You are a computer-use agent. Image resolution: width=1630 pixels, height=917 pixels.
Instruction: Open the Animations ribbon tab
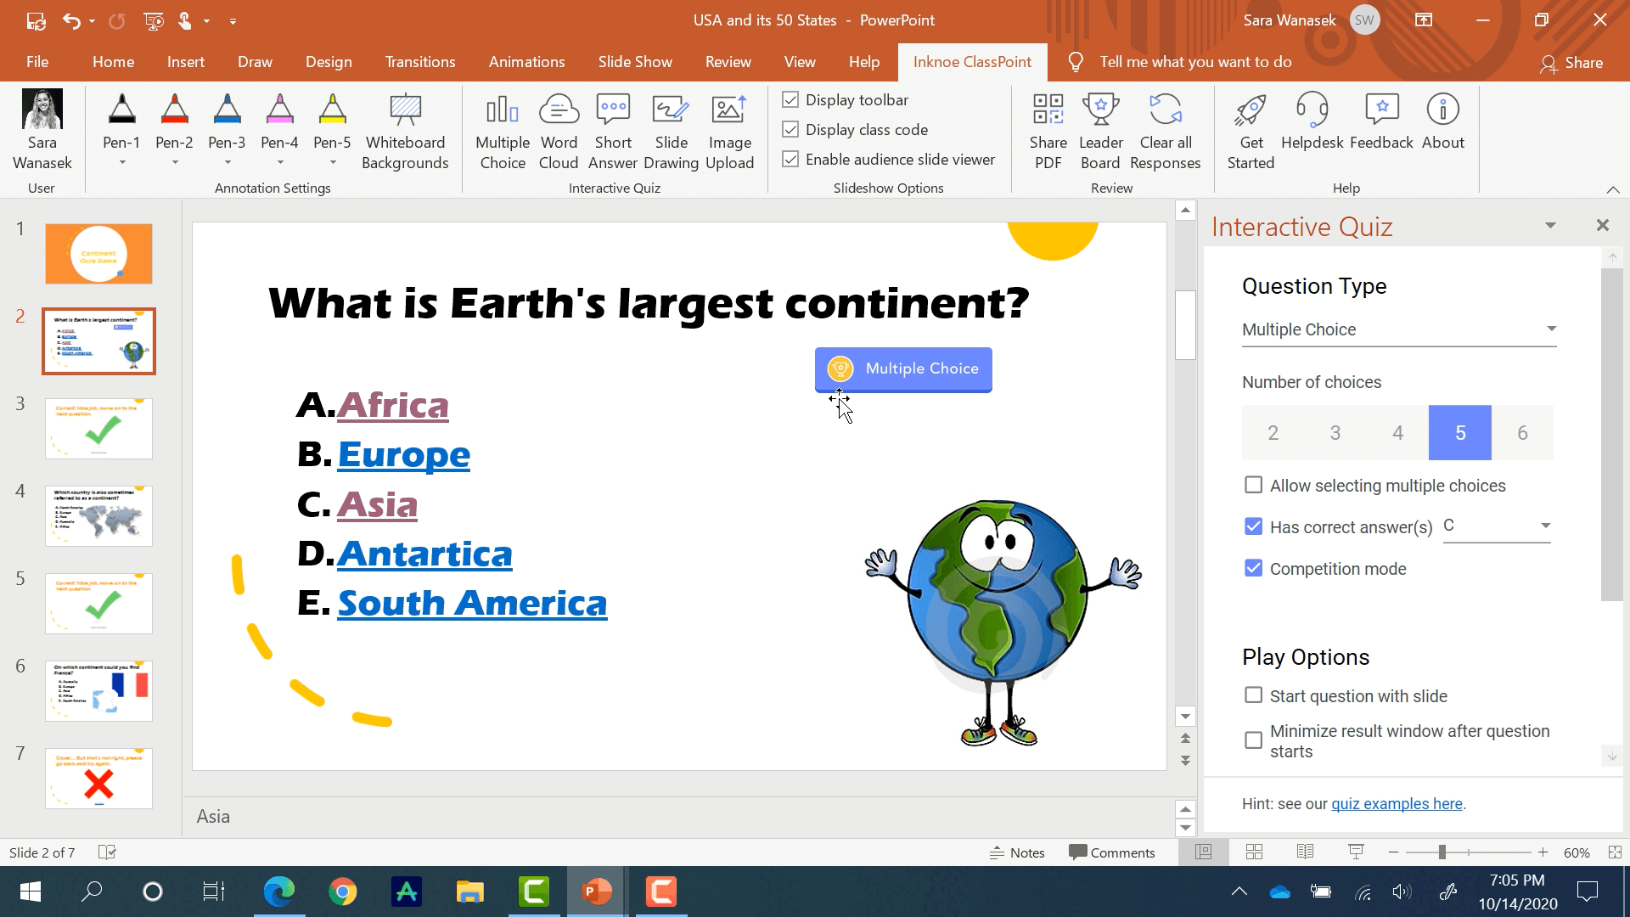tap(526, 62)
